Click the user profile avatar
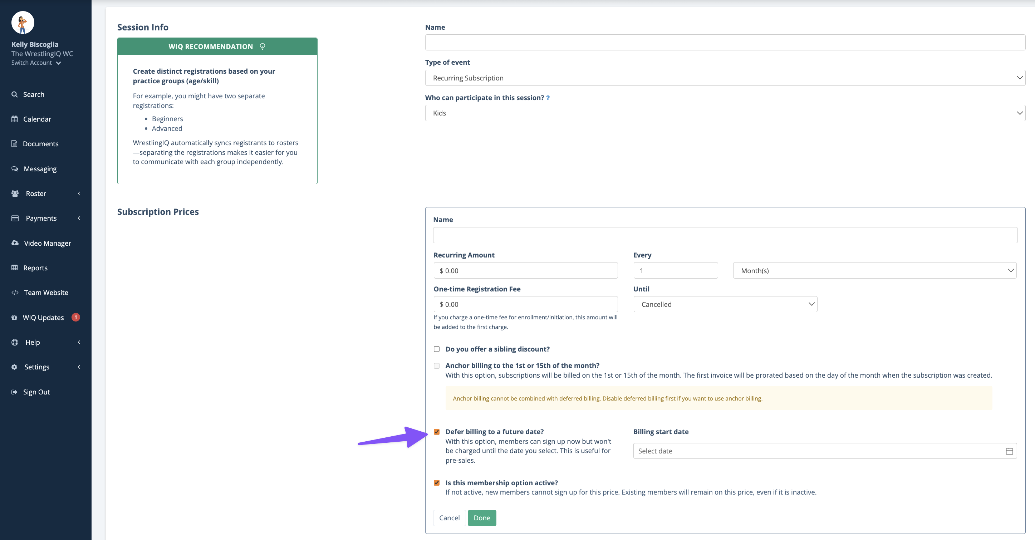 pos(23,23)
